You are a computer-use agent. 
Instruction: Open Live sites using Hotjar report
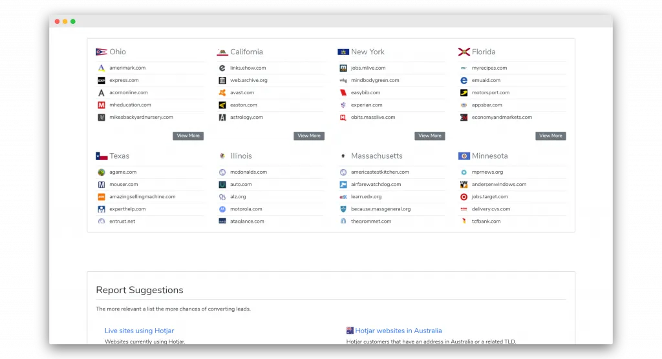(x=139, y=331)
